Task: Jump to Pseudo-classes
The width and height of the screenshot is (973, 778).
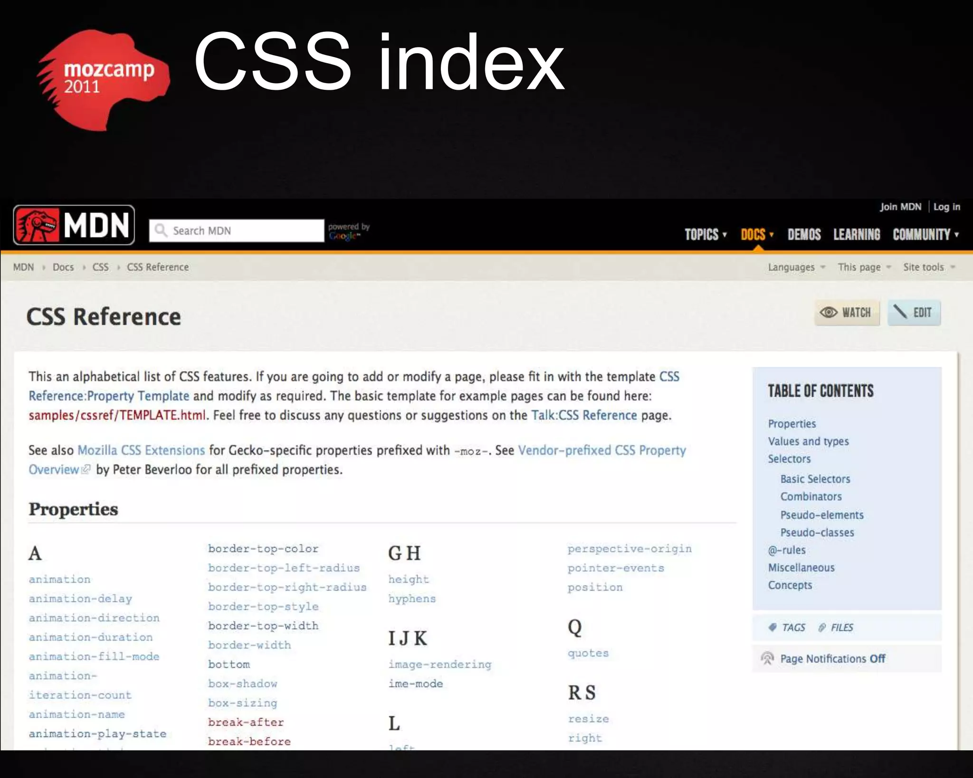Action: click(817, 532)
